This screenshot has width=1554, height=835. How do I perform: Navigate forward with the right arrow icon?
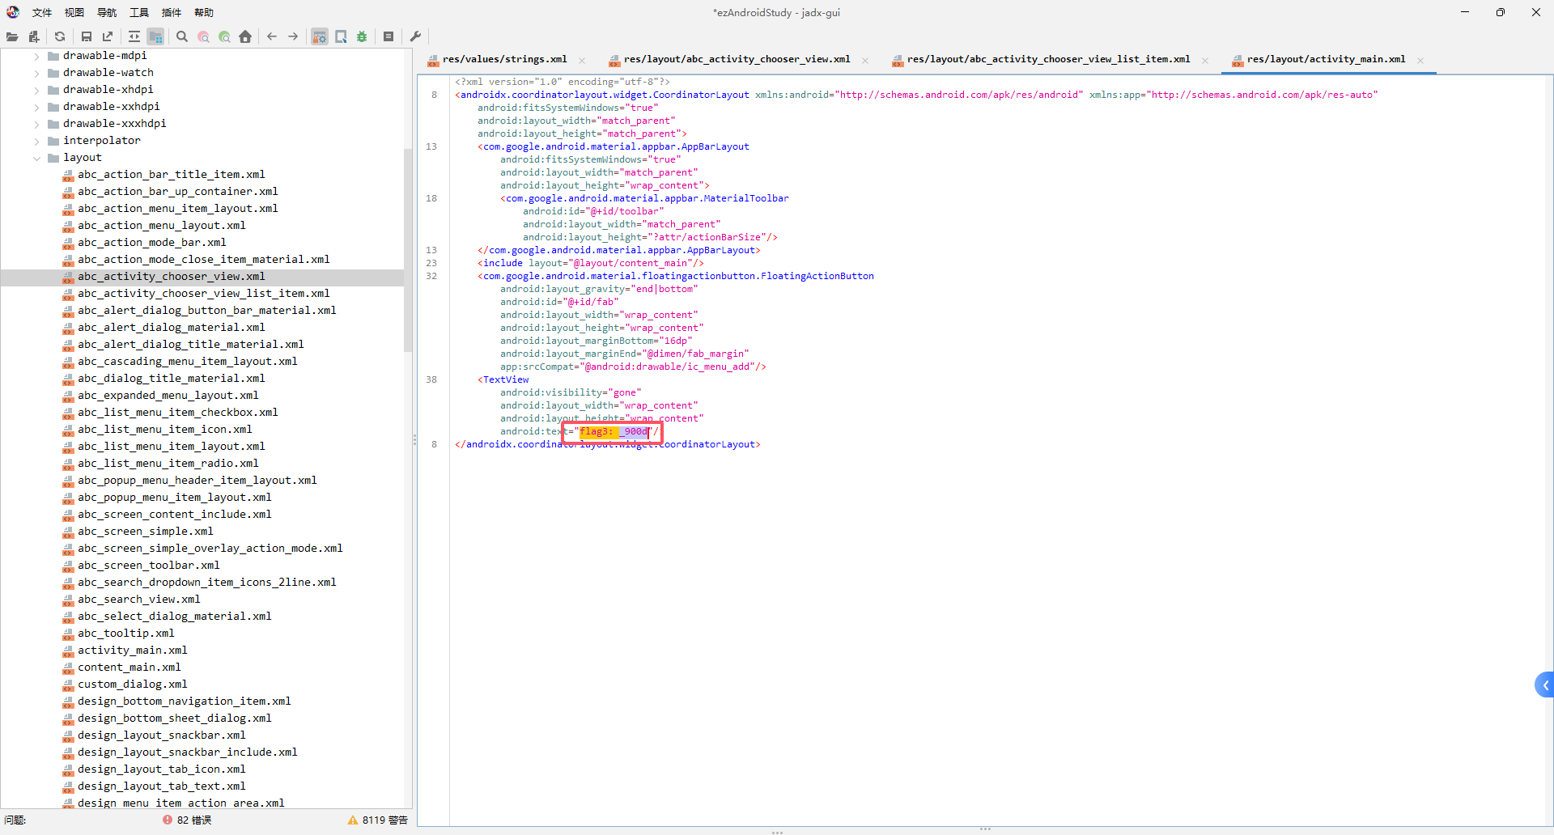click(293, 36)
